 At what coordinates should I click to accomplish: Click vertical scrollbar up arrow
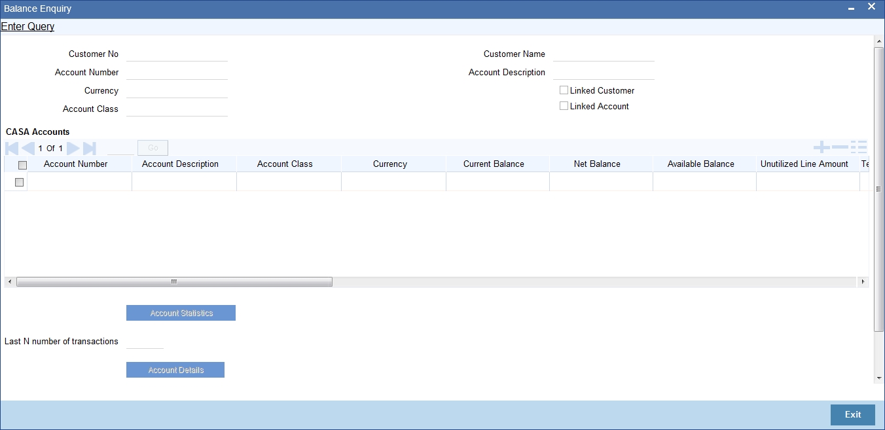(x=879, y=41)
